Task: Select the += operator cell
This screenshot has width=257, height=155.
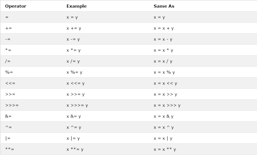Action: pos(8,28)
